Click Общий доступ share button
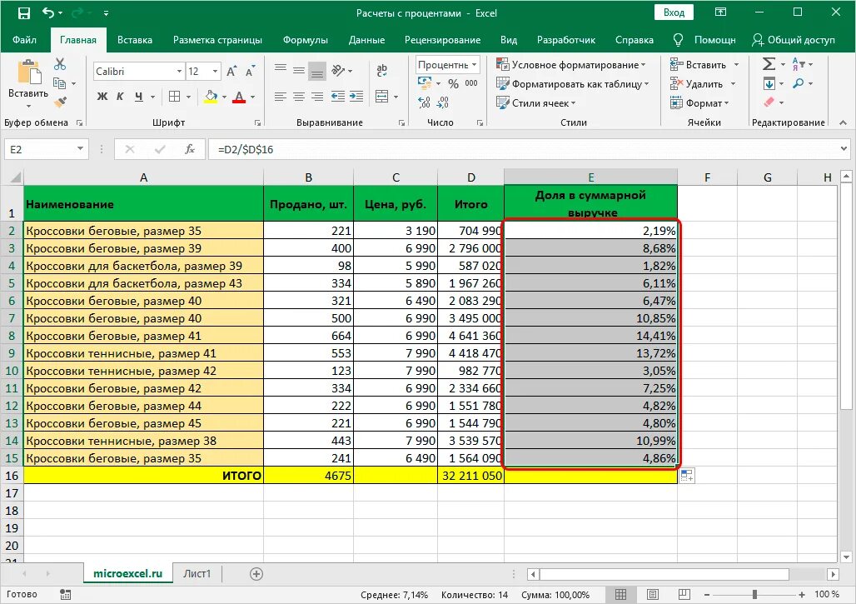The width and height of the screenshot is (856, 604). coord(794,40)
